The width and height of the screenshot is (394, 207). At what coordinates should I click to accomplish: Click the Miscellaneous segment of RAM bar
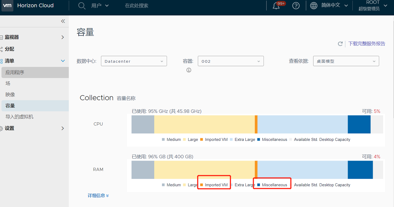point(360,170)
